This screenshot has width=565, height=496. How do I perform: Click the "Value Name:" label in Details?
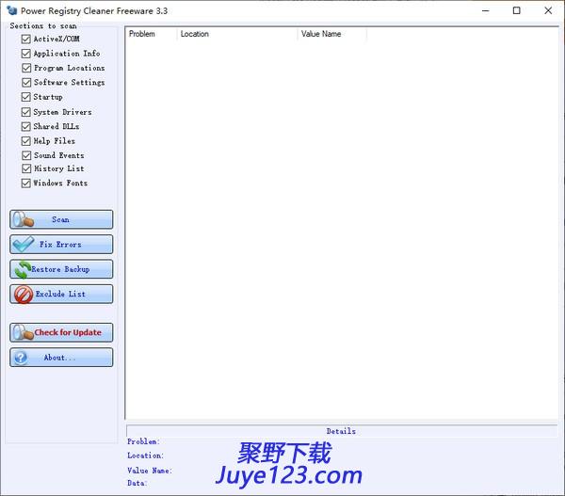150,471
